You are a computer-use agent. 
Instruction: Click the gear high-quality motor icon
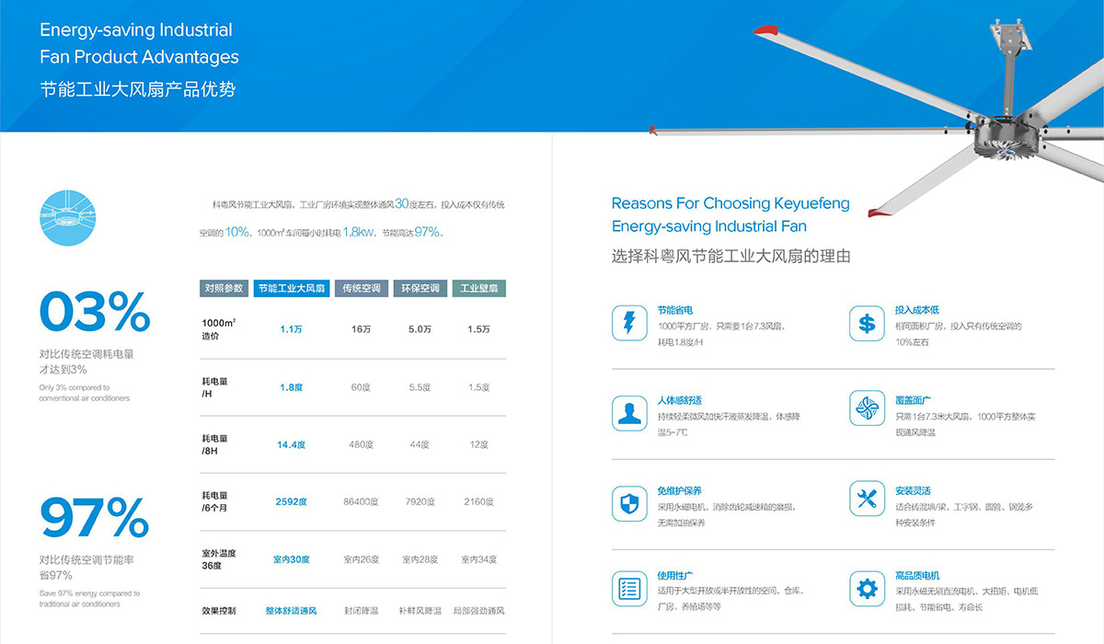(x=867, y=588)
